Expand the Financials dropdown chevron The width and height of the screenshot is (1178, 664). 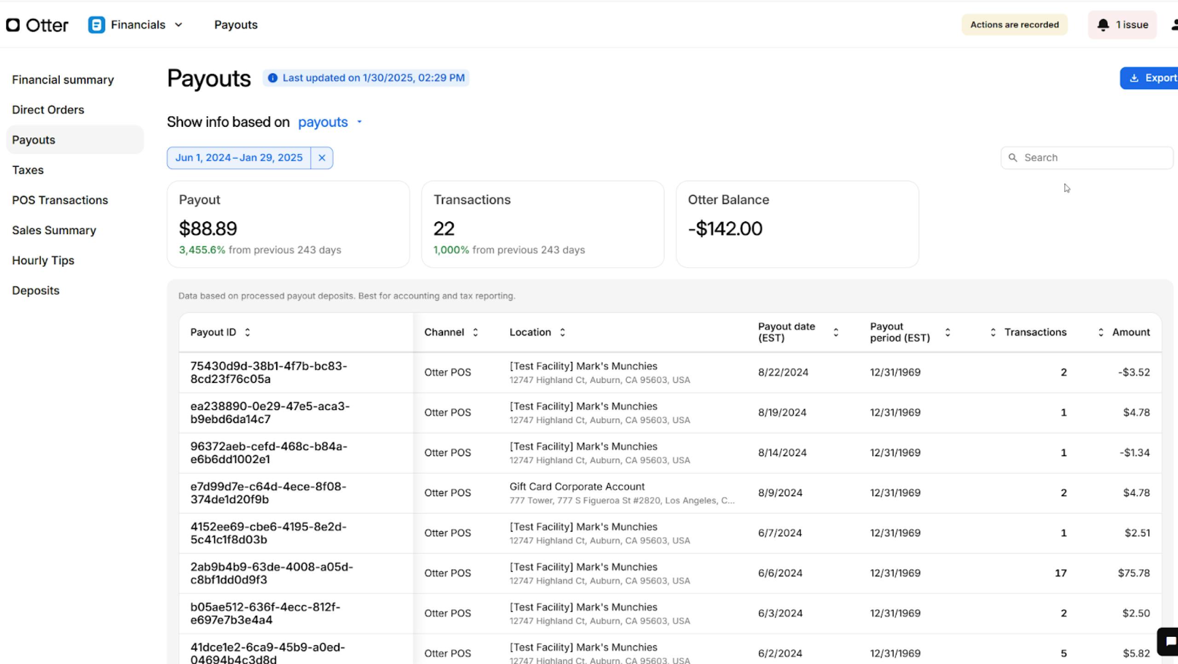click(x=179, y=25)
